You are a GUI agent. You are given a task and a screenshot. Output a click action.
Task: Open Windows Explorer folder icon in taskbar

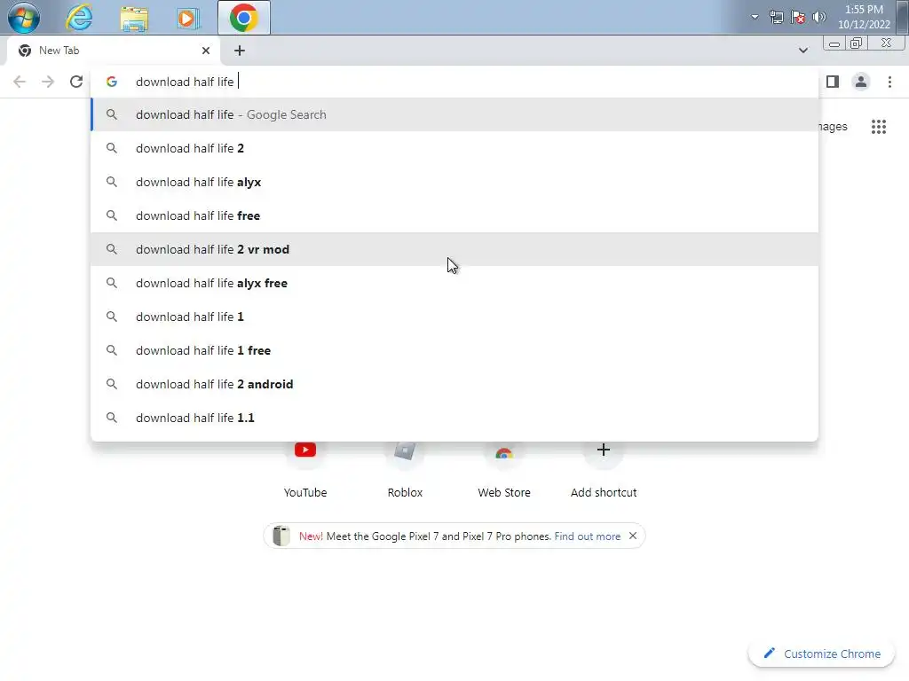click(x=134, y=18)
